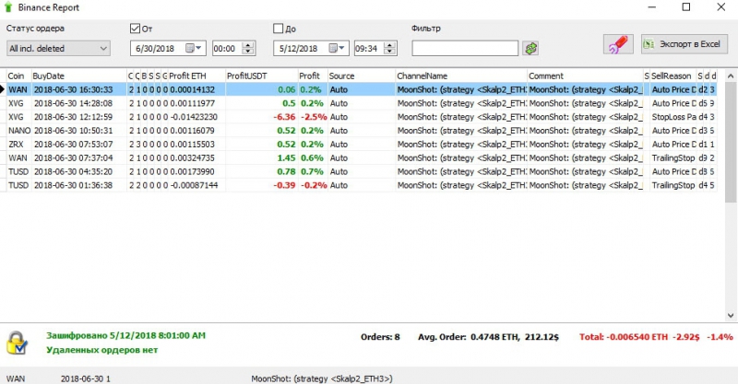Click the Binance Report green arrow icon

pyautogui.click(x=8, y=7)
